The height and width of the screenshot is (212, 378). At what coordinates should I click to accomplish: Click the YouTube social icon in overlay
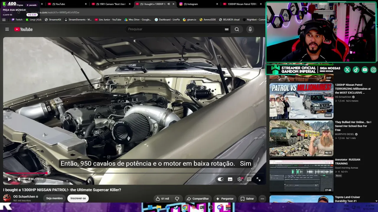click(365, 70)
